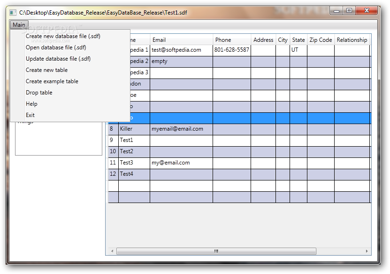Click the Test3 name cell
Viewport: 390px width, 274px height.
(134, 163)
